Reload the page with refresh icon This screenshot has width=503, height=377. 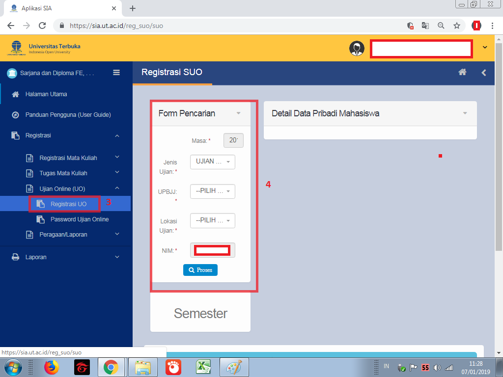[42, 26]
